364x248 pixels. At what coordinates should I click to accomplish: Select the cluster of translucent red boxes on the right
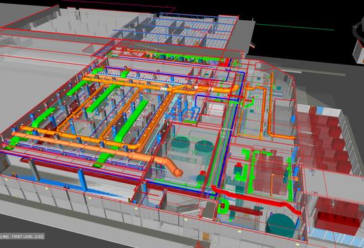click(x=325, y=140)
